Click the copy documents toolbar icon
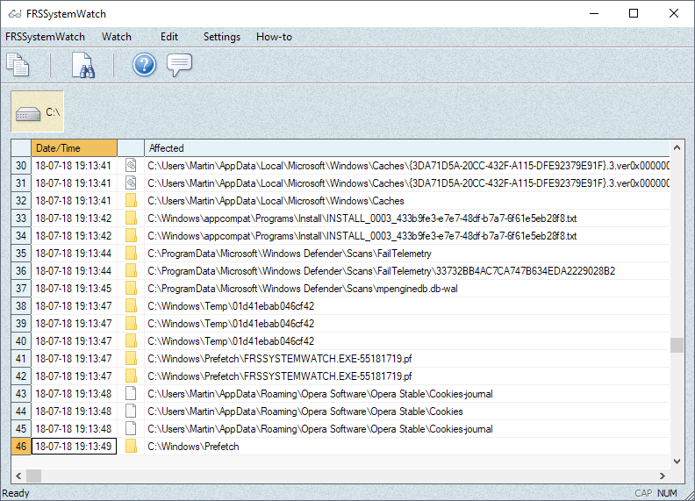Screen dimensions: 695x501 tap(18, 65)
